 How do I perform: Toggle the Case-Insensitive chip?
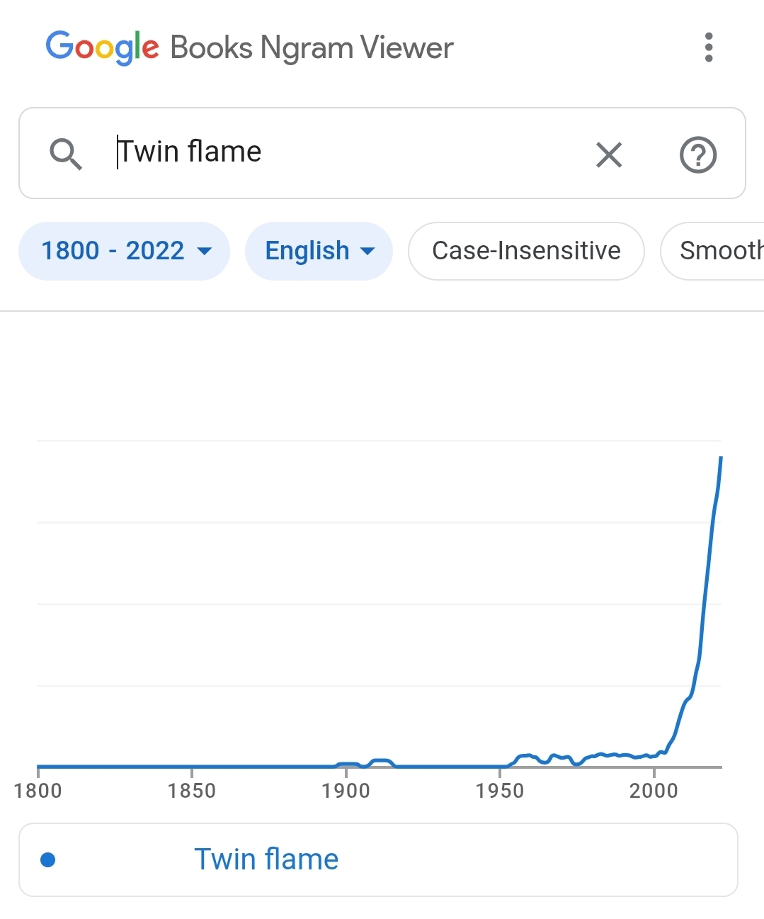pos(526,251)
